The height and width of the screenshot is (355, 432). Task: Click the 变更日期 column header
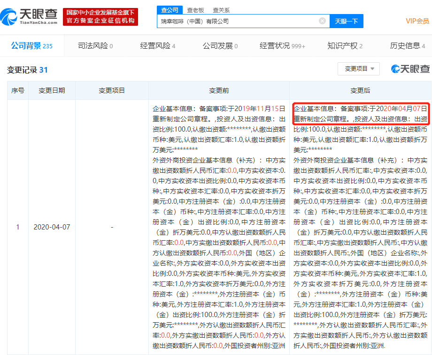52,90
